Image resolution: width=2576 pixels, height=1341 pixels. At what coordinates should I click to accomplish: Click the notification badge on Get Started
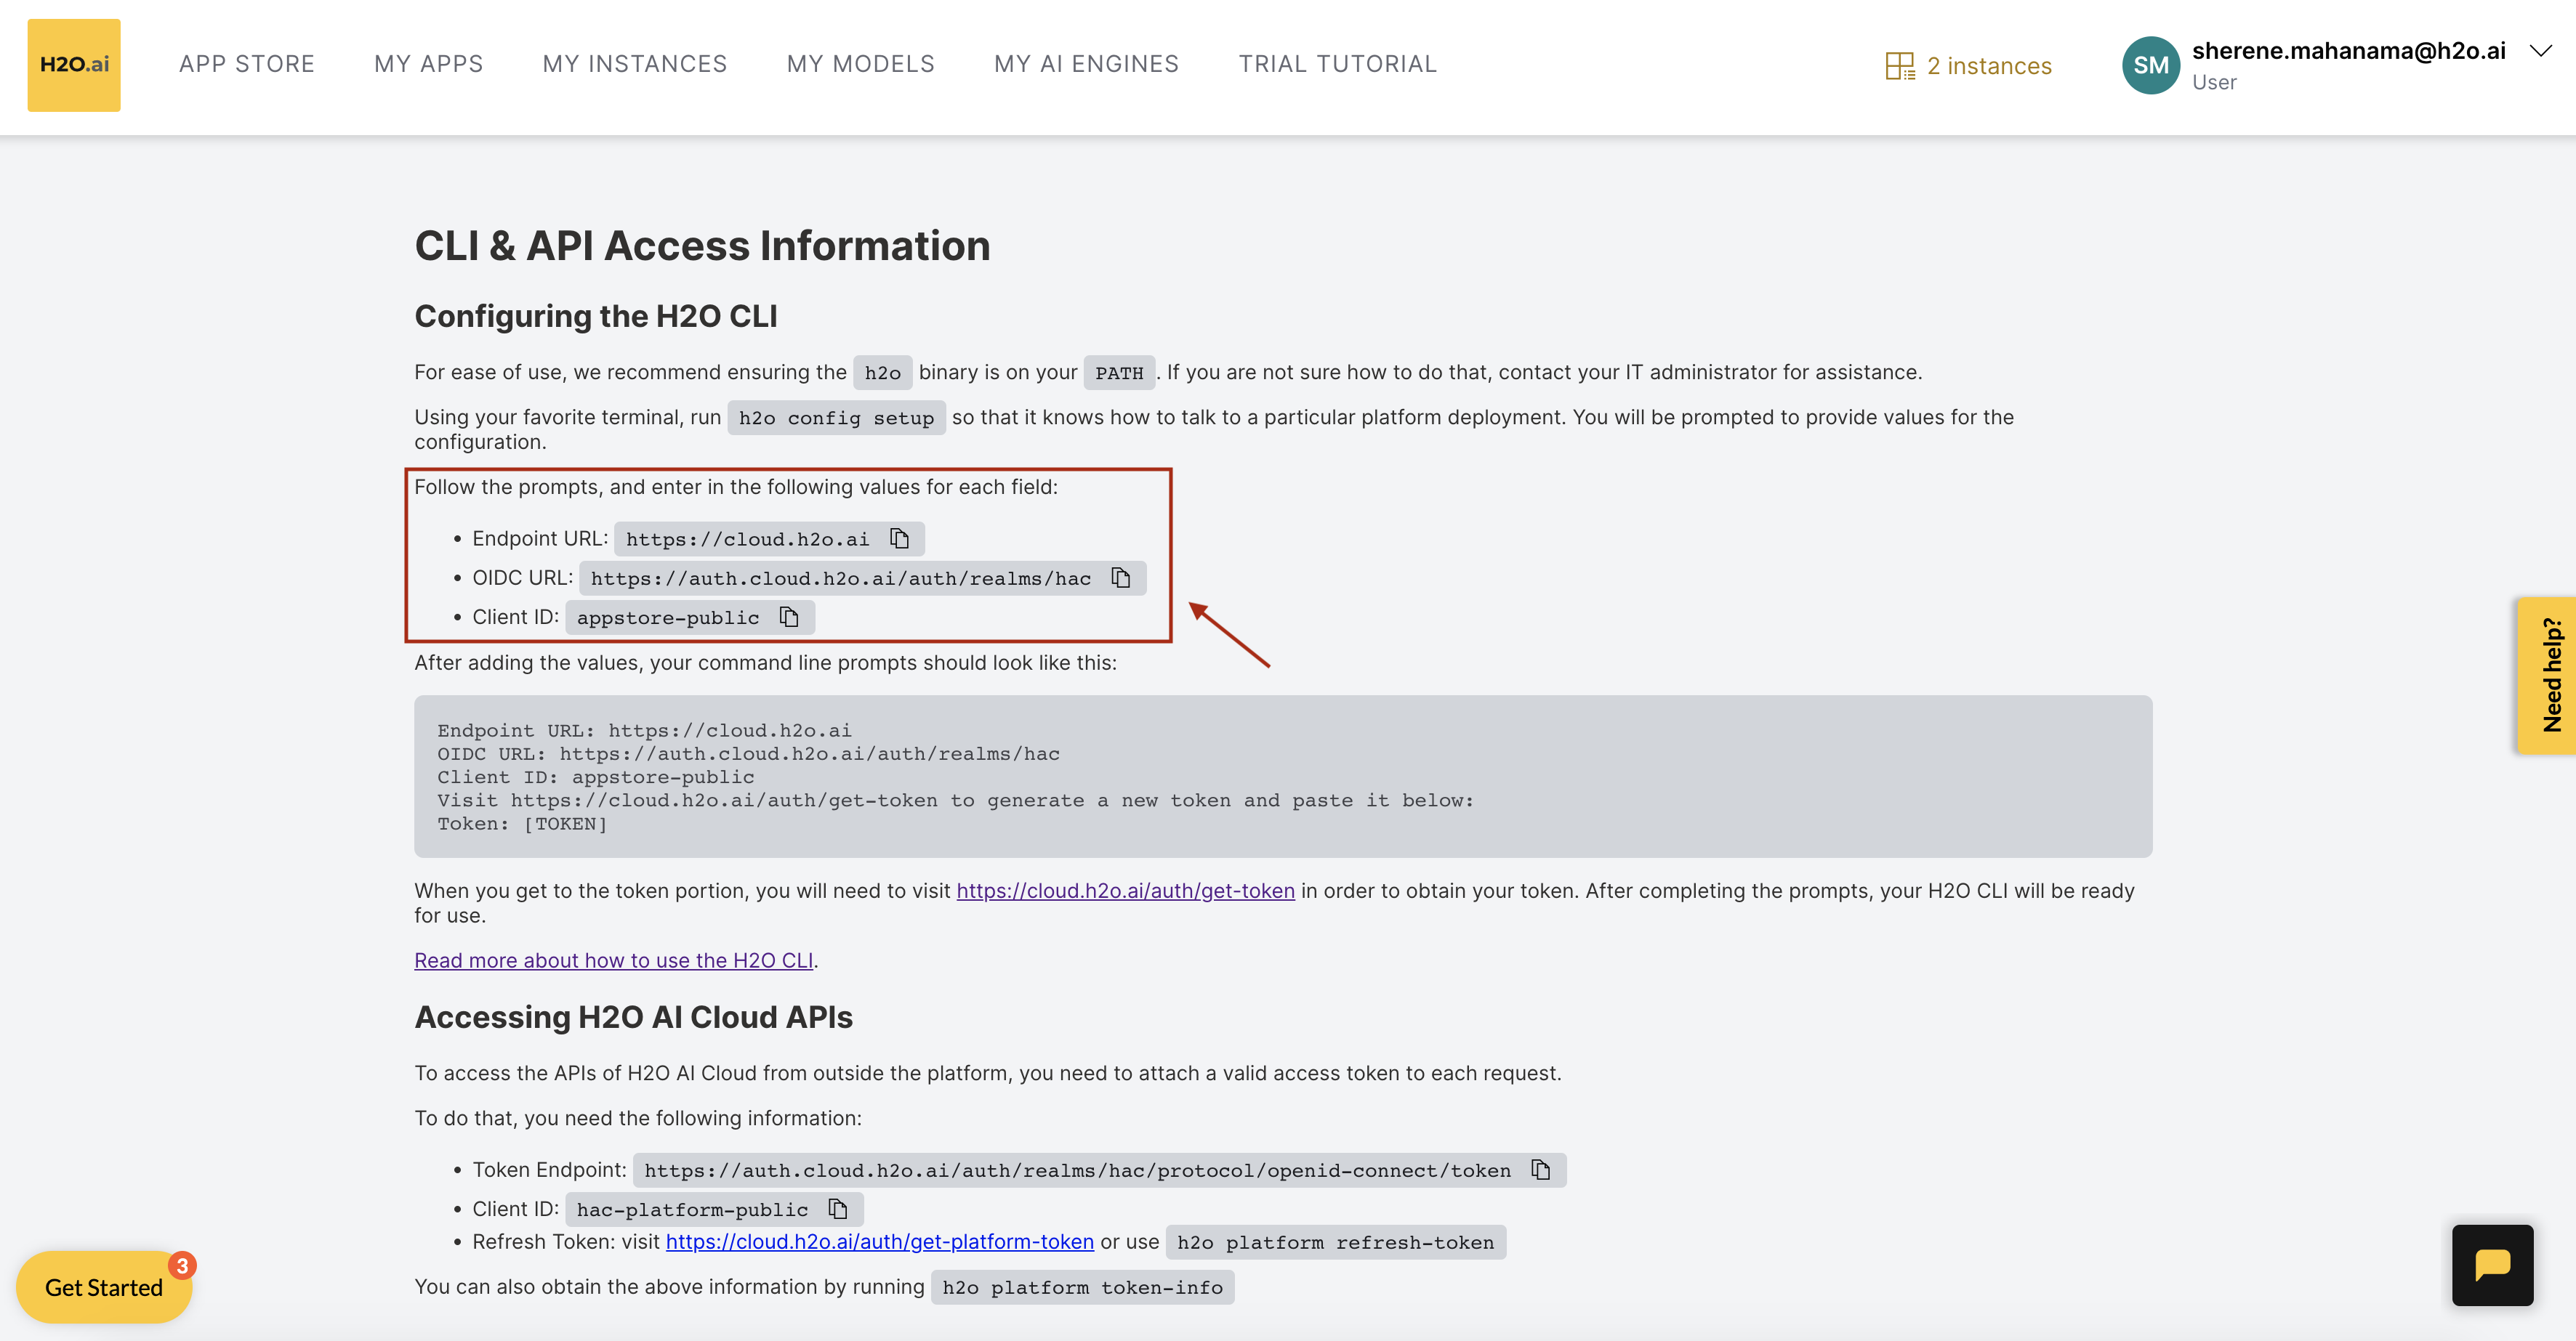coord(182,1265)
